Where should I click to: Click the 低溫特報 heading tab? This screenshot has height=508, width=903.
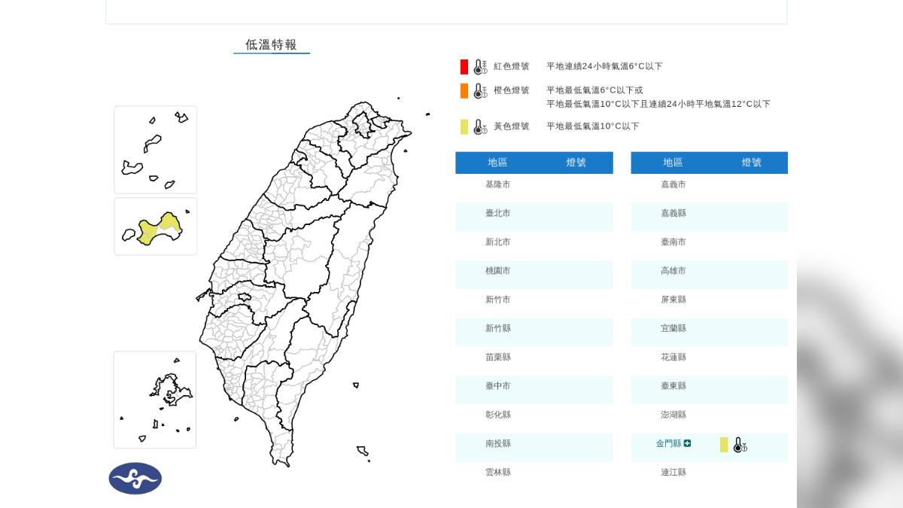coord(271,45)
